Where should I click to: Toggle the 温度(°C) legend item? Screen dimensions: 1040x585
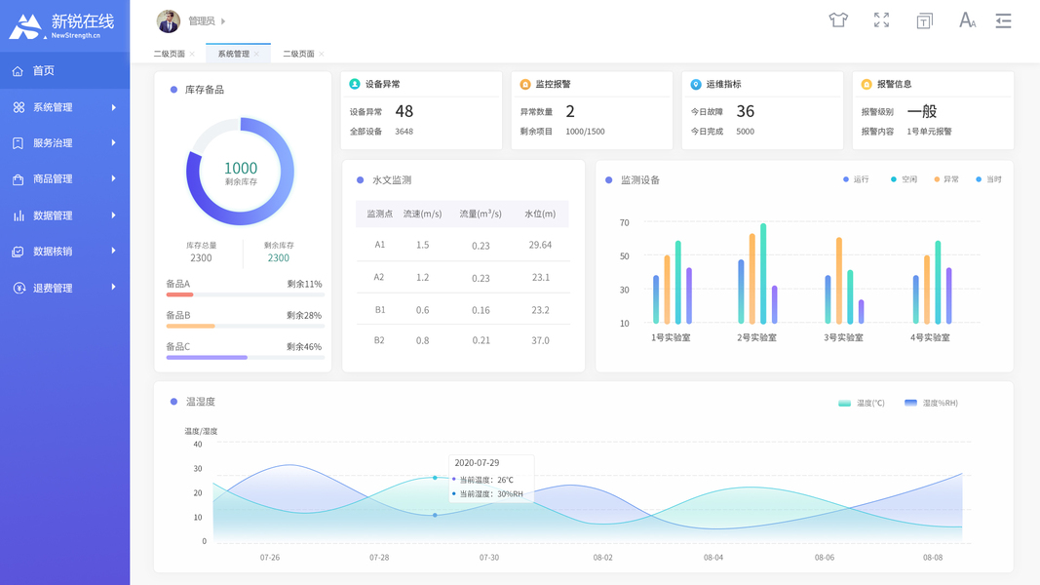click(861, 403)
